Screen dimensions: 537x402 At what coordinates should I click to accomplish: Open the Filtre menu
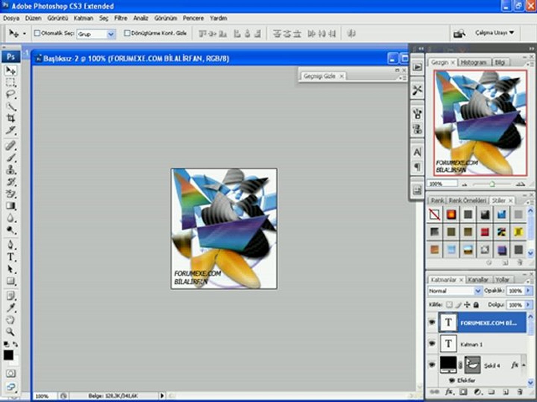[x=120, y=18]
